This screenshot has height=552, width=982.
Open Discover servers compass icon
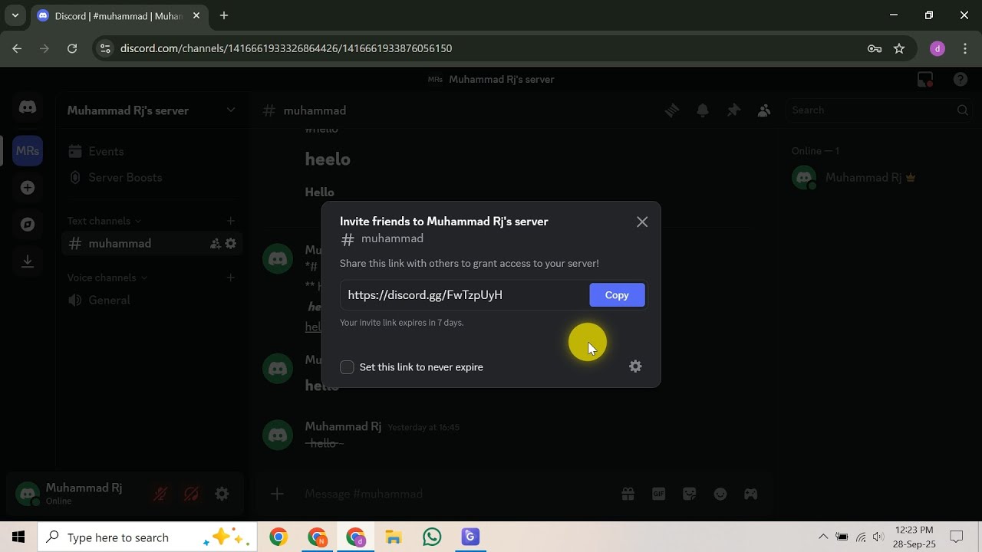[x=28, y=225]
